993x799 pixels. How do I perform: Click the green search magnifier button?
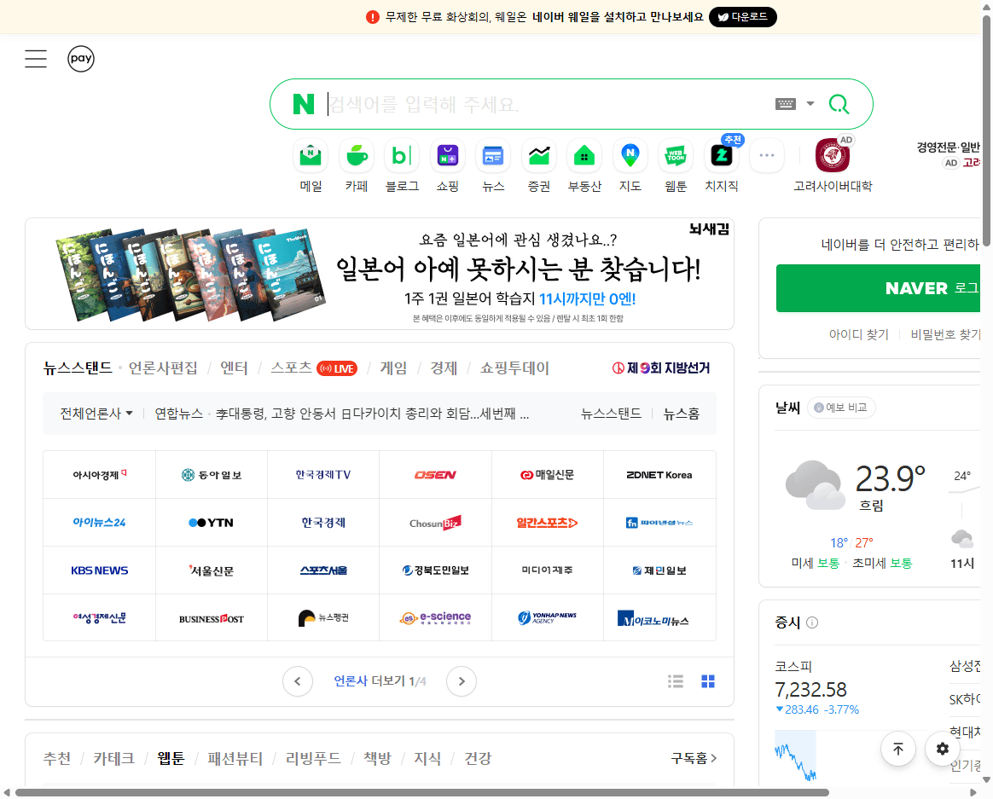(x=839, y=104)
